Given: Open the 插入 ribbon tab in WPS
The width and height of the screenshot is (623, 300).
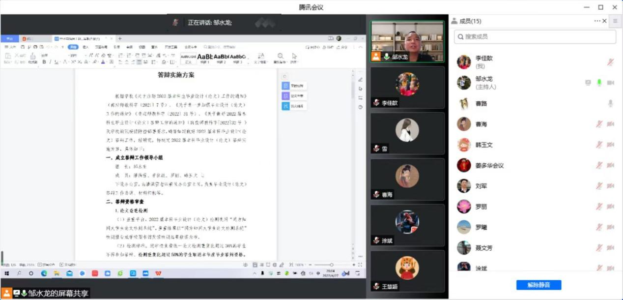Looking at the screenshot, I should [85, 47].
